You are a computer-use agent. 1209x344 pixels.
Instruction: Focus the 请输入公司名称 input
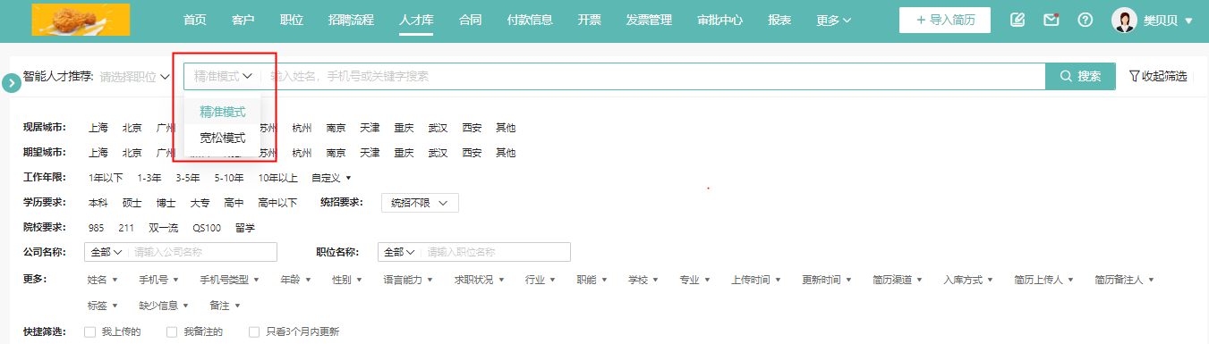point(203,252)
